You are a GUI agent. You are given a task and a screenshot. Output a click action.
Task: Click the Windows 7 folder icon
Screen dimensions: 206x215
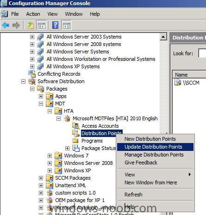[58, 156]
